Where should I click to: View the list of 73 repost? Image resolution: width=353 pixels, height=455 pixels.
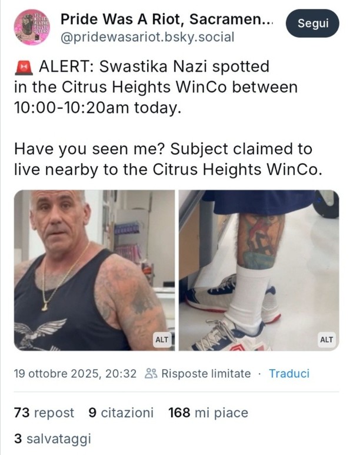pyautogui.click(x=44, y=413)
